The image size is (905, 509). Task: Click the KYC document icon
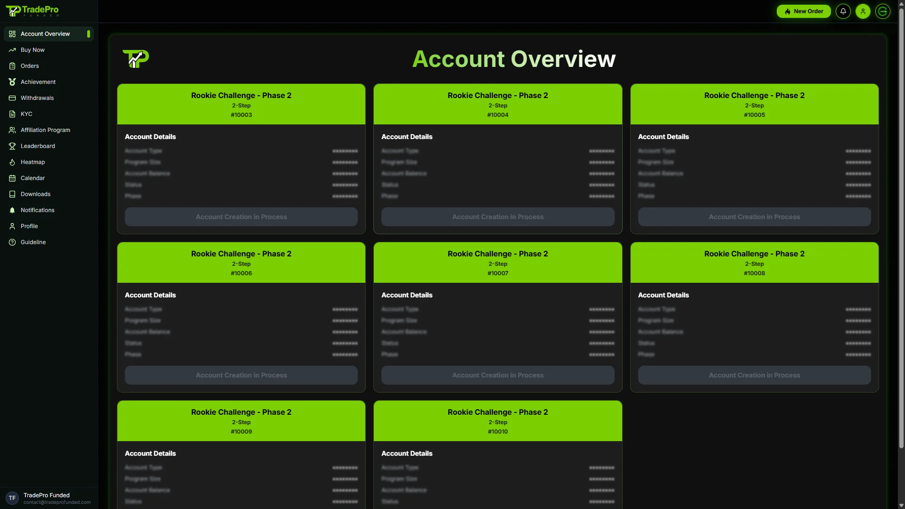point(12,114)
